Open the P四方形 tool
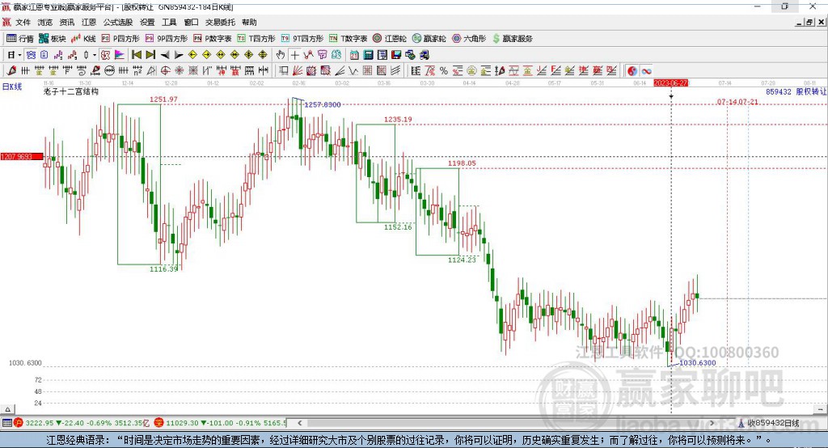The height and width of the screenshot is (448, 828). pyautogui.click(x=120, y=39)
